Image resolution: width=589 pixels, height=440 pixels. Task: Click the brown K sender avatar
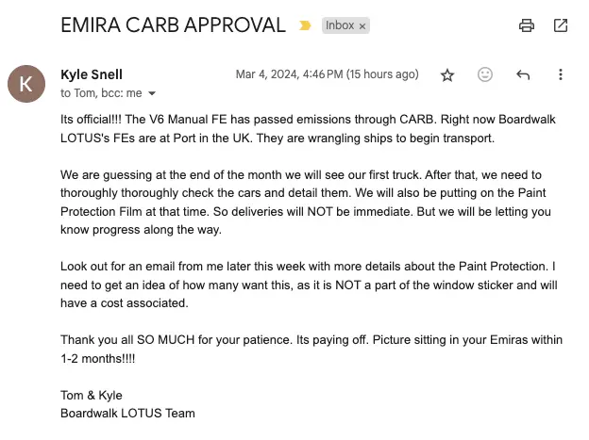26,84
